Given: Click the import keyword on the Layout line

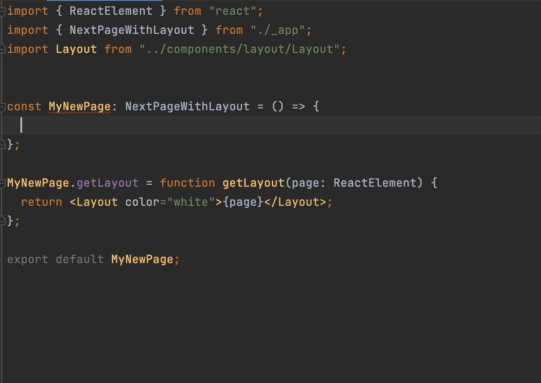Looking at the screenshot, I should point(28,50).
